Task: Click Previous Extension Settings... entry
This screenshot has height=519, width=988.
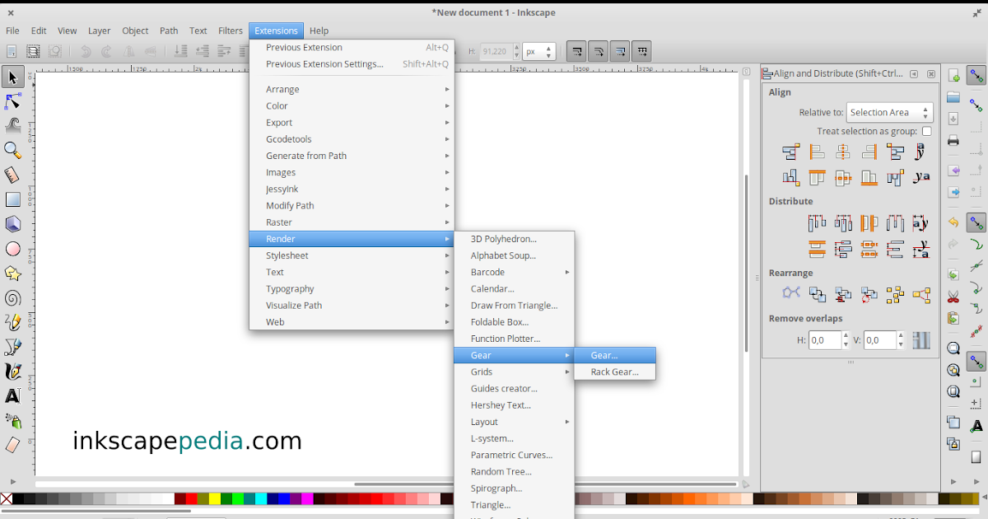Action: coord(352,63)
